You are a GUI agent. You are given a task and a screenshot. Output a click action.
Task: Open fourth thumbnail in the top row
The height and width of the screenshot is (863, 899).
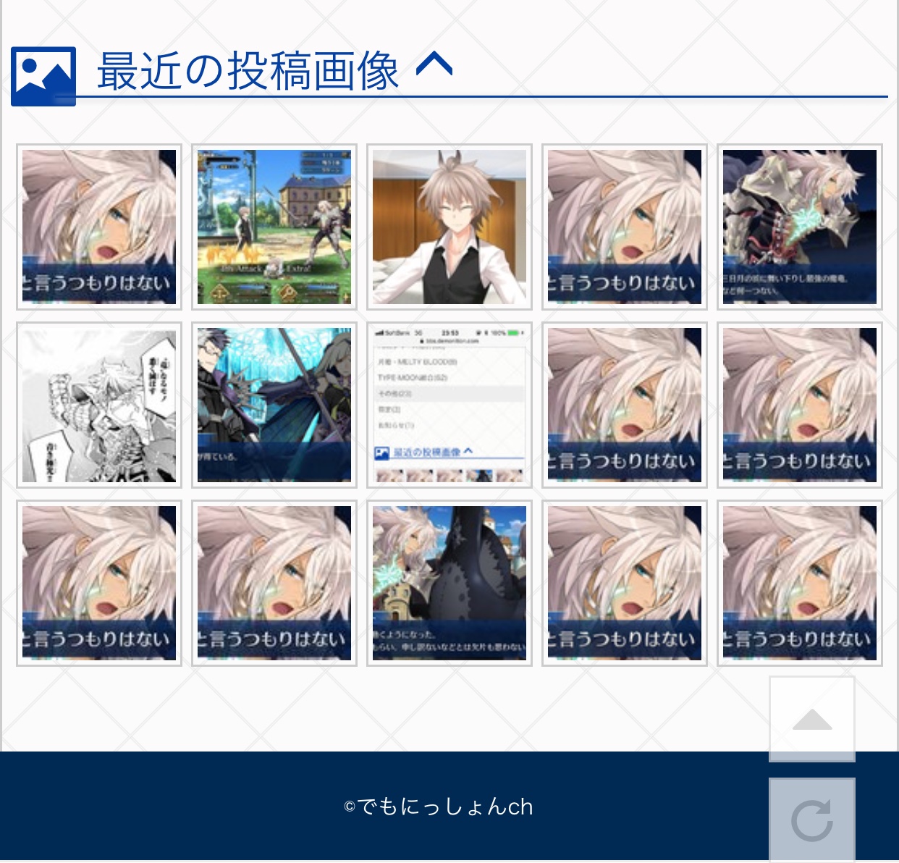[x=625, y=227]
